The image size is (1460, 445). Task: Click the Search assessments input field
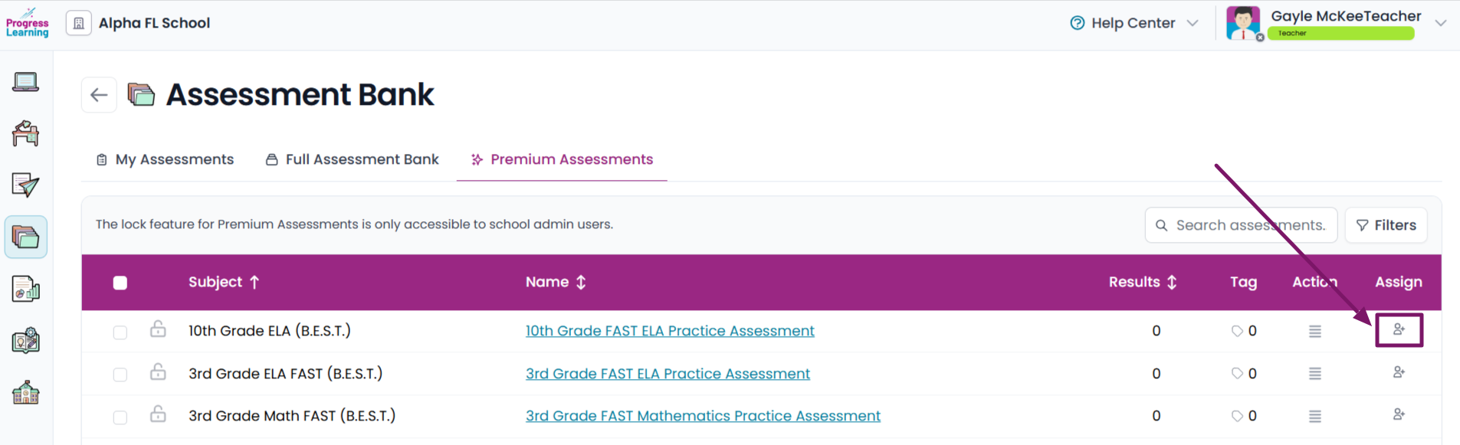point(1241,225)
